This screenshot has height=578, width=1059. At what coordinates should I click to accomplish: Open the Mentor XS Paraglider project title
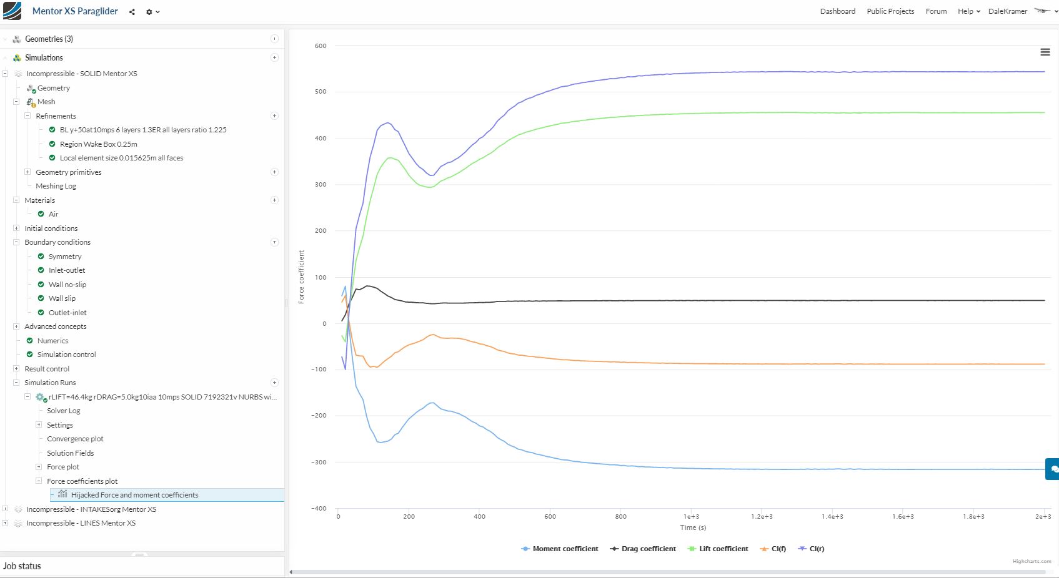pyautogui.click(x=75, y=11)
